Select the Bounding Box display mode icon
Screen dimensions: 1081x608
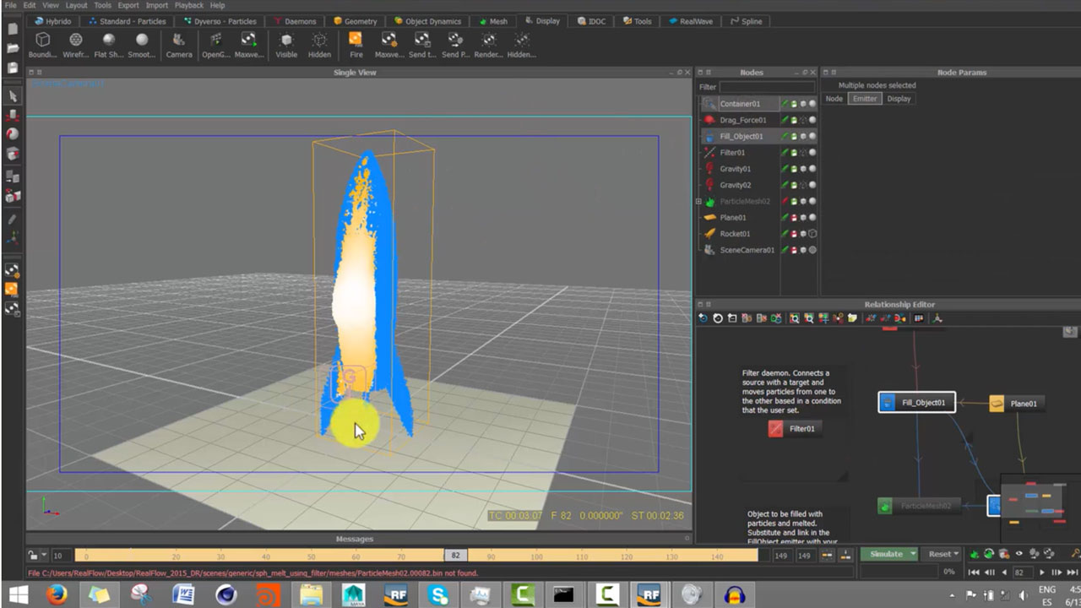click(x=42, y=41)
